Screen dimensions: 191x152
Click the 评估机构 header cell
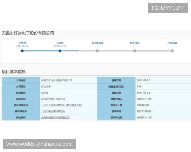point(21,117)
